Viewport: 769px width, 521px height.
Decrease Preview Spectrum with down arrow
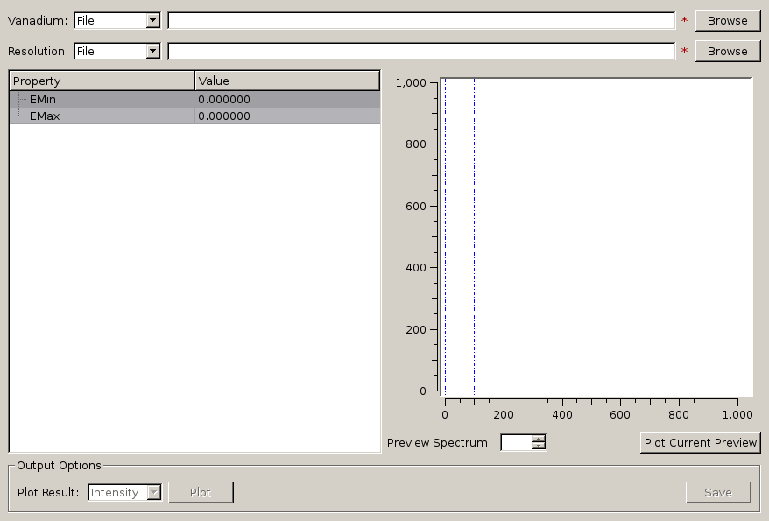tap(538, 447)
